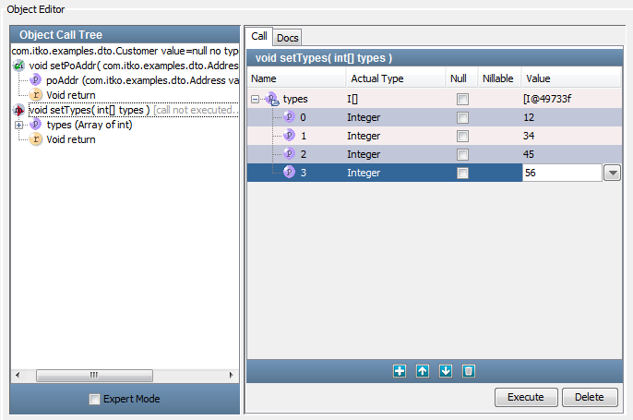Screen dimensions: 633x420
Task: Click the return icon under setTypes
Action: click(x=35, y=139)
